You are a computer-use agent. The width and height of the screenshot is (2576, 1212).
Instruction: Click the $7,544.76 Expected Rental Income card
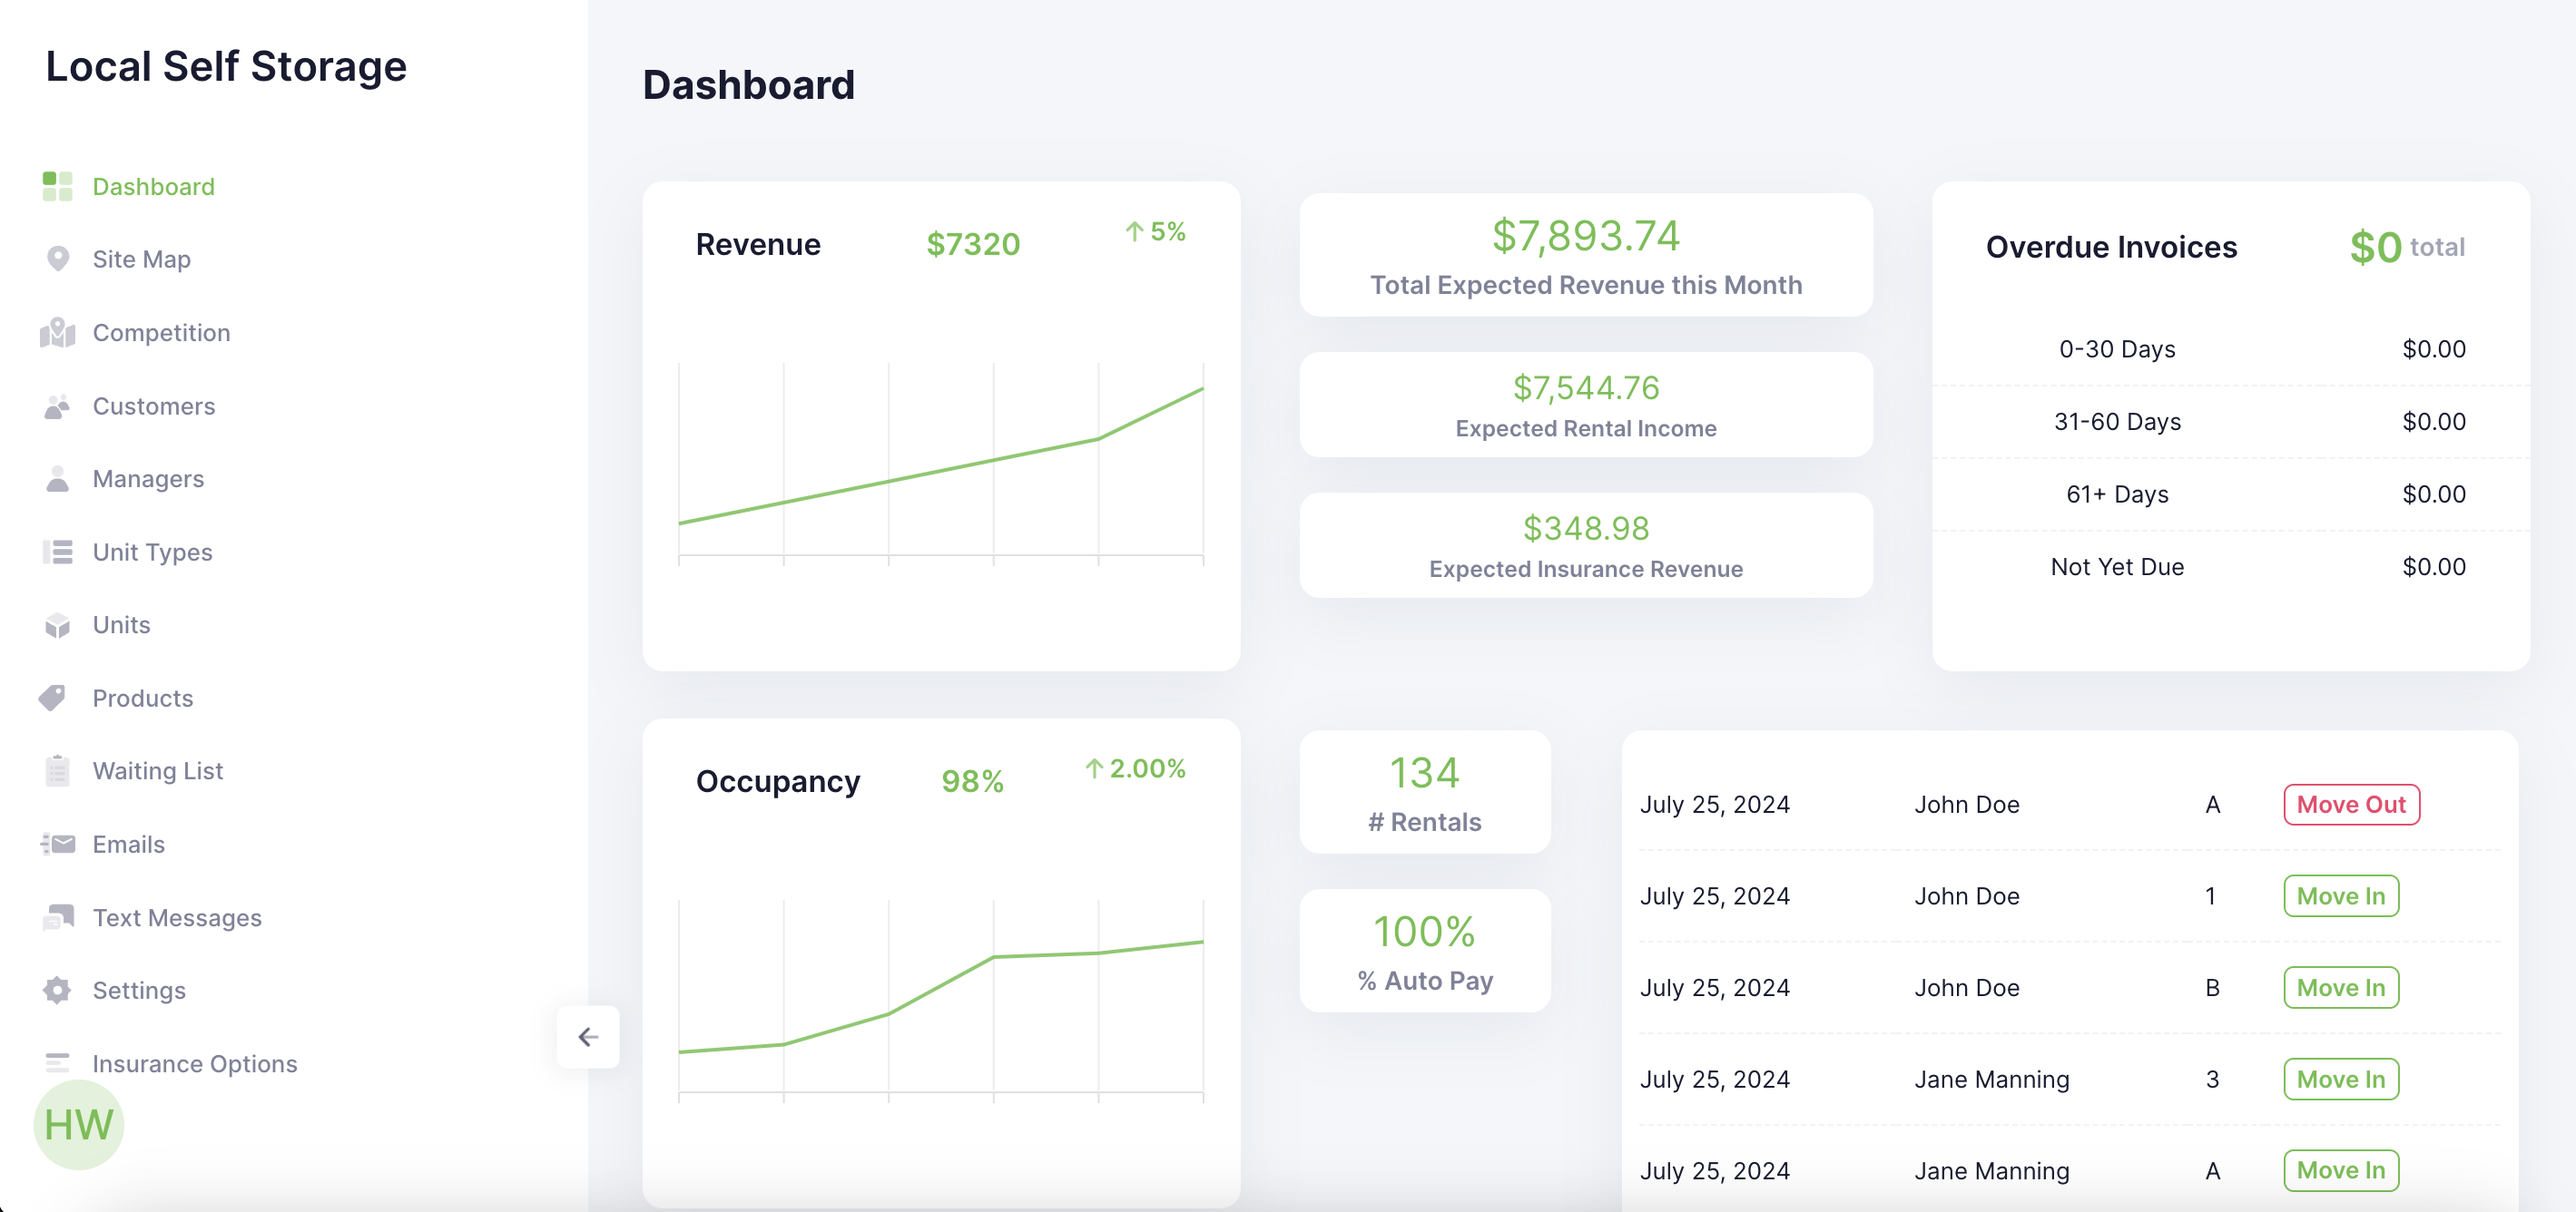[1585, 405]
